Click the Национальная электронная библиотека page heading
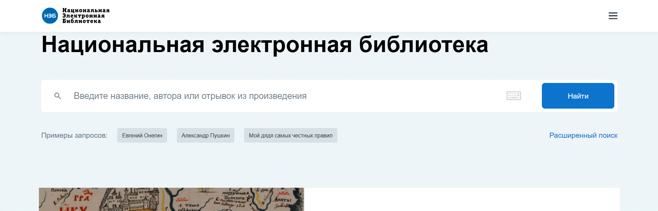This screenshot has height=211, width=658. (x=265, y=44)
